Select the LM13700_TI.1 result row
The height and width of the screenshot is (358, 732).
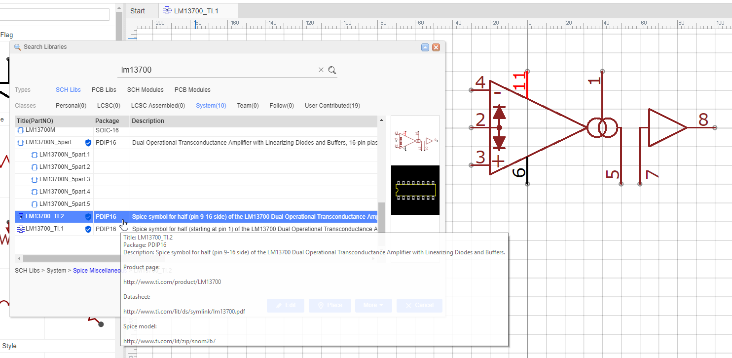click(196, 229)
